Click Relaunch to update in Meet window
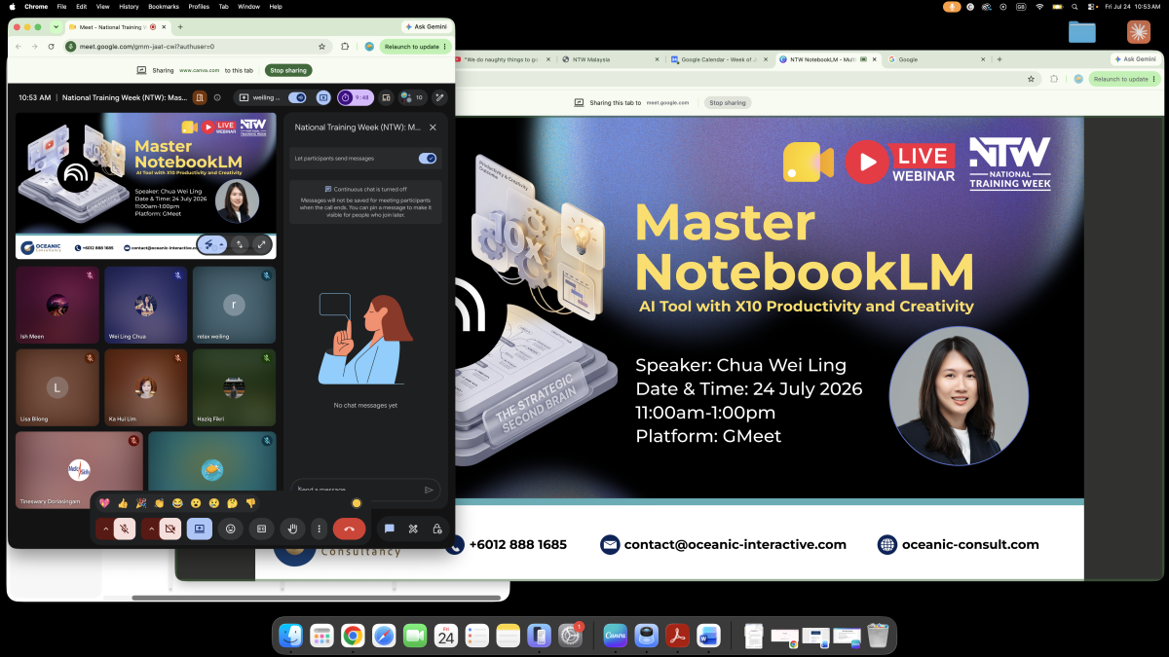This screenshot has height=657, width=1169. pyautogui.click(x=416, y=46)
